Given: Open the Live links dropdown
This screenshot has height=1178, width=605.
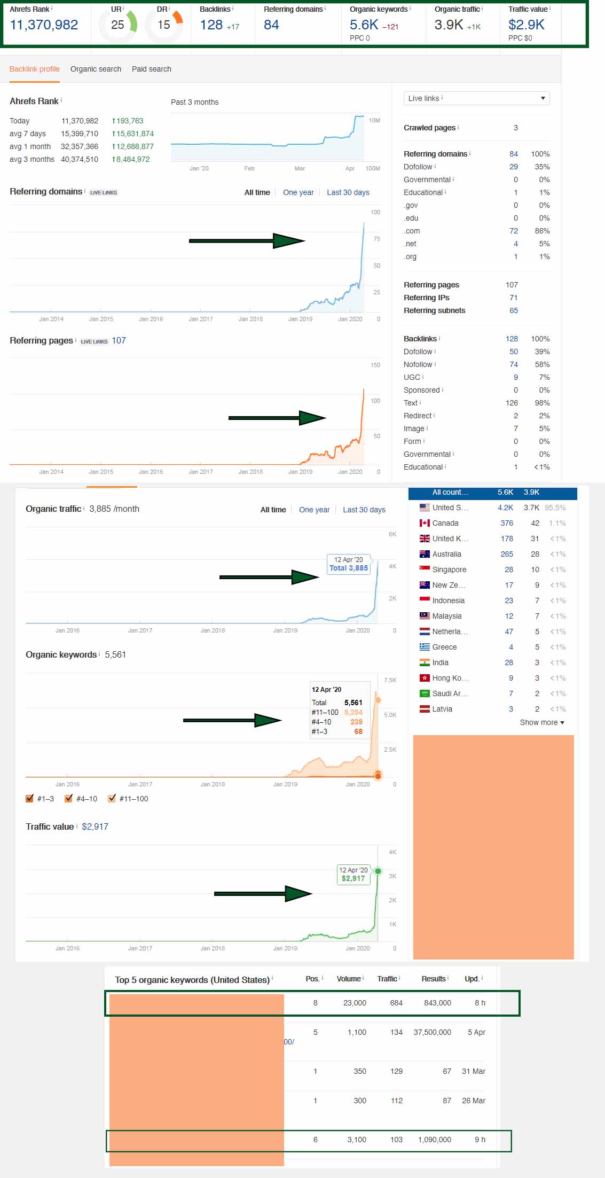Looking at the screenshot, I should (x=476, y=98).
